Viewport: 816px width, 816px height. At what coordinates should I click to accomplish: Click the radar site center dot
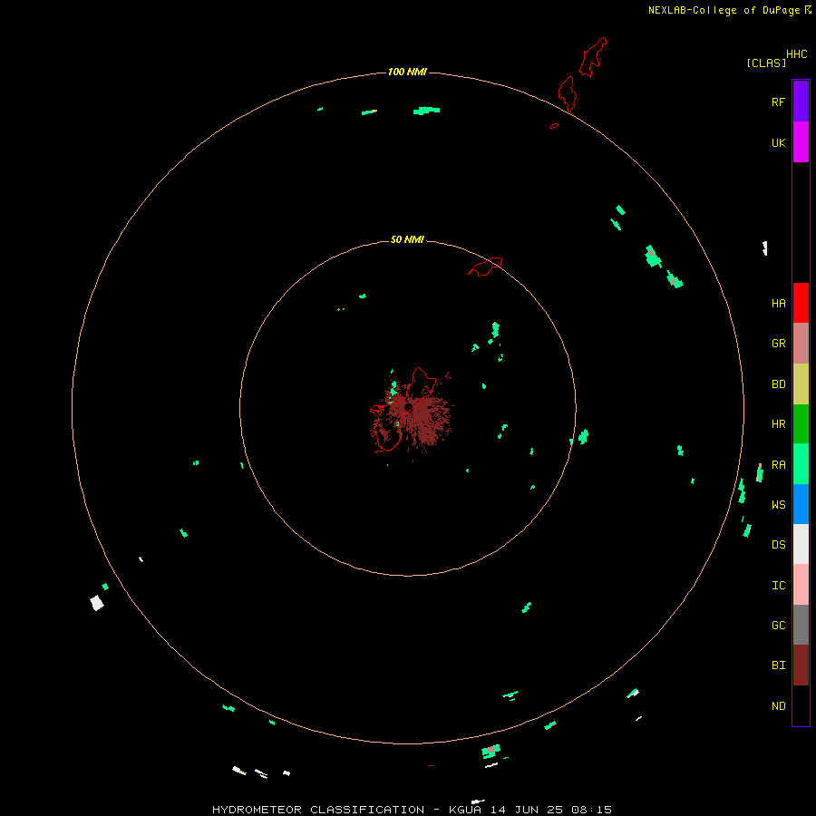click(x=409, y=406)
